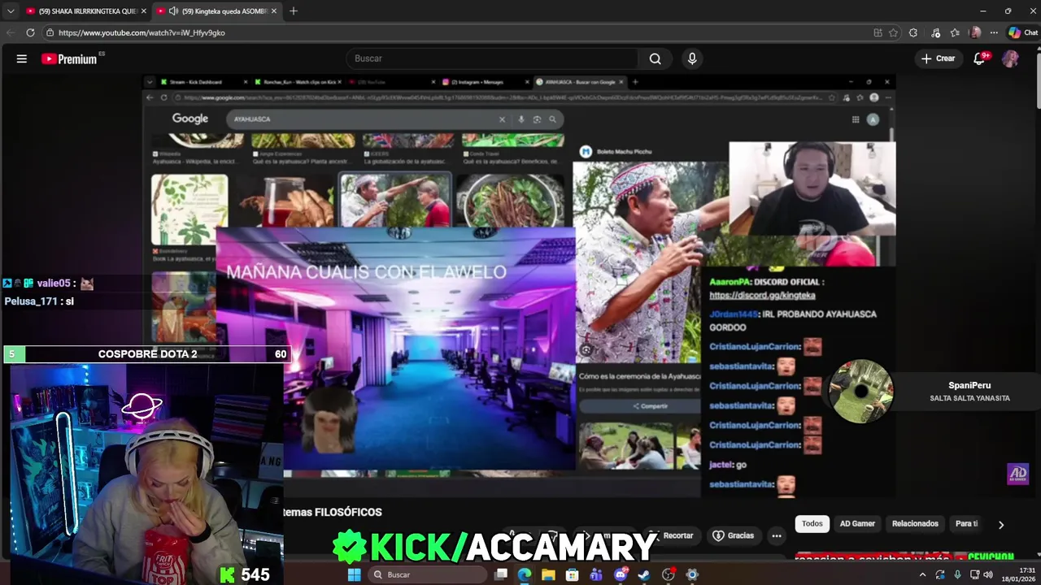Click the Windows taskbar Buscar box
The height and width of the screenshot is (585, 1041).
click(x=428, y=574)
